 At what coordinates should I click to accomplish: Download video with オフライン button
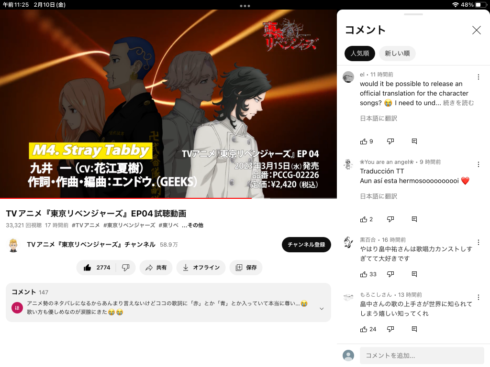[201, 268]
